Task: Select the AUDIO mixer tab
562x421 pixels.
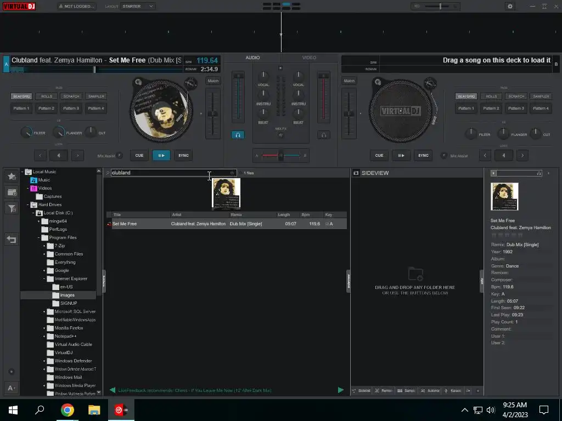Action: (252, 58)
